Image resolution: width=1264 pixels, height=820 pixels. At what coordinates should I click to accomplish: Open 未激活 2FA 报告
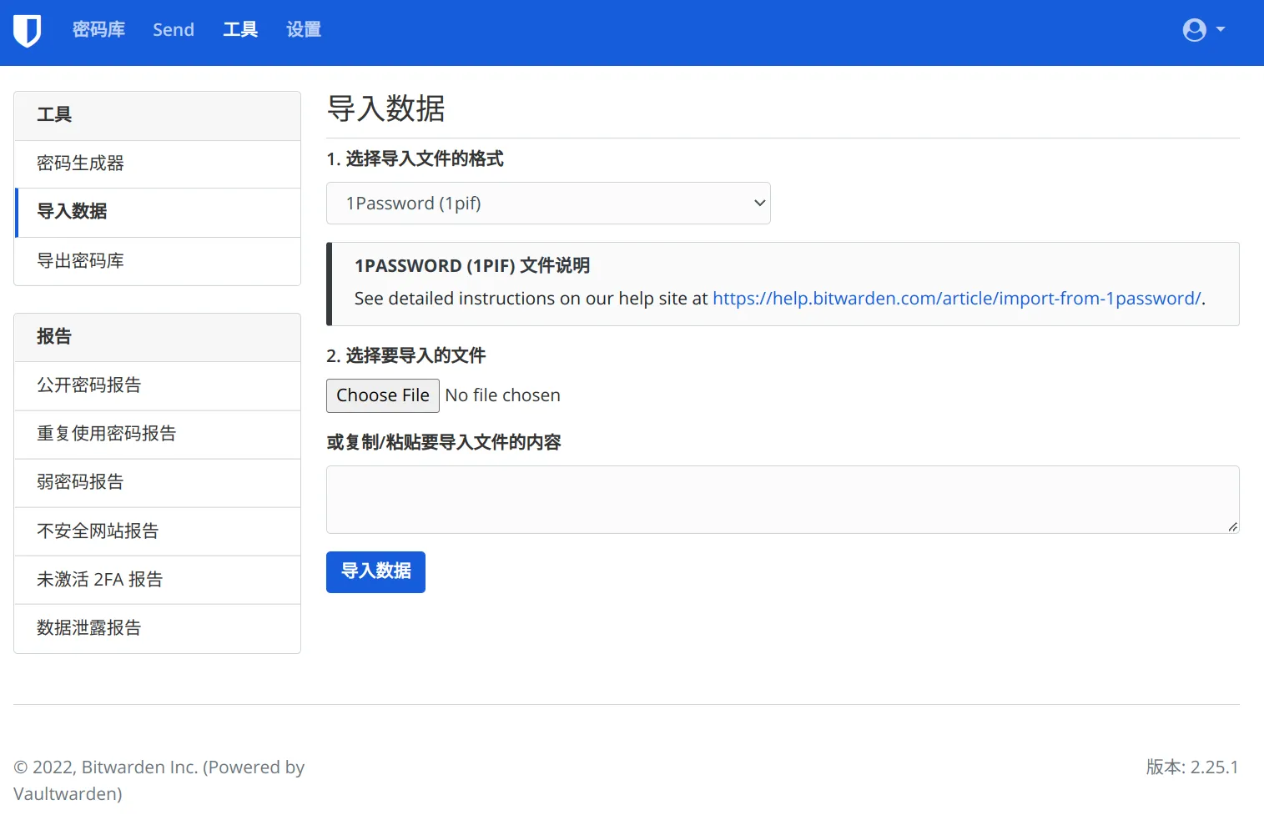[158, 580]
